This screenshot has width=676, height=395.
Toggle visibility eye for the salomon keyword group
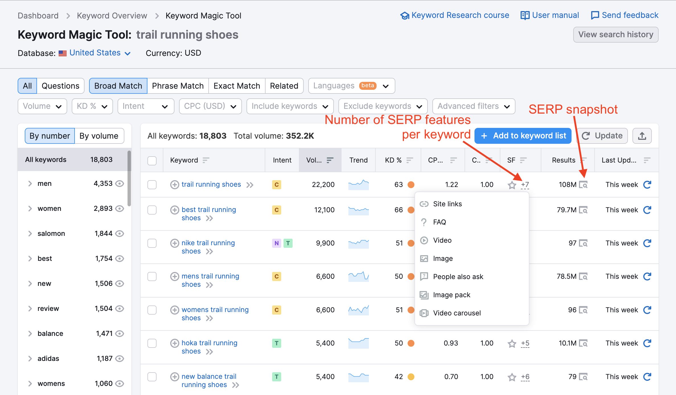[120, 234]
